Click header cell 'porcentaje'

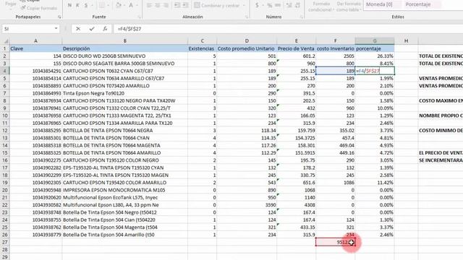click(375, 48)
